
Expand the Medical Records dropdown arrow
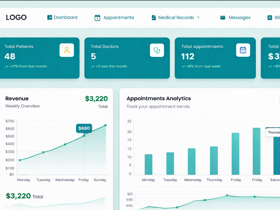coord(198,17)
